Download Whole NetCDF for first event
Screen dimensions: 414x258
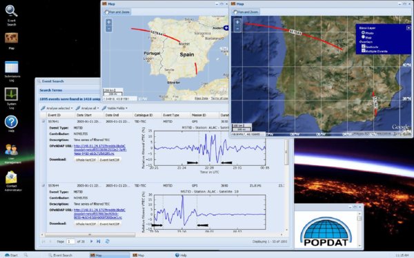(x=86, y=160)
